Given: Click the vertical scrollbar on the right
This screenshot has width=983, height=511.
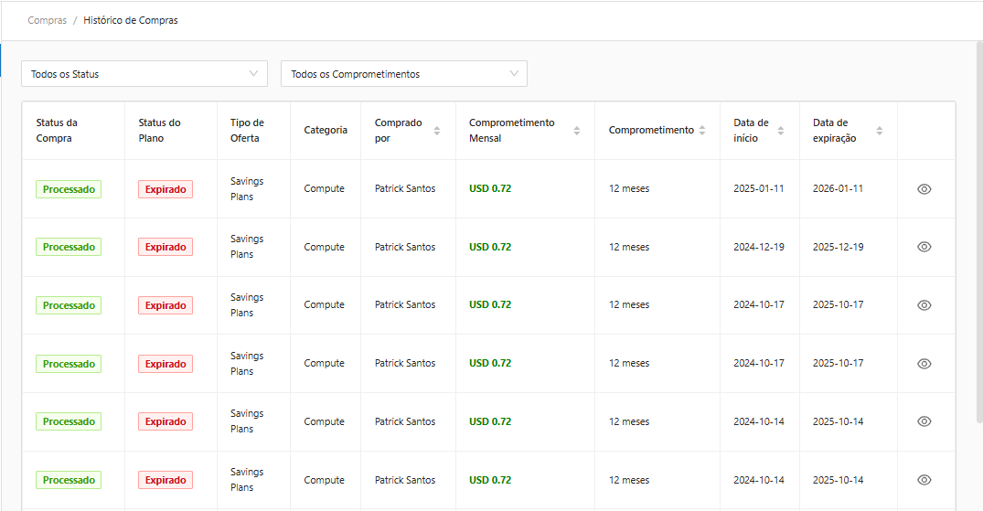Looking at the screenshot, I should (978, 229).
